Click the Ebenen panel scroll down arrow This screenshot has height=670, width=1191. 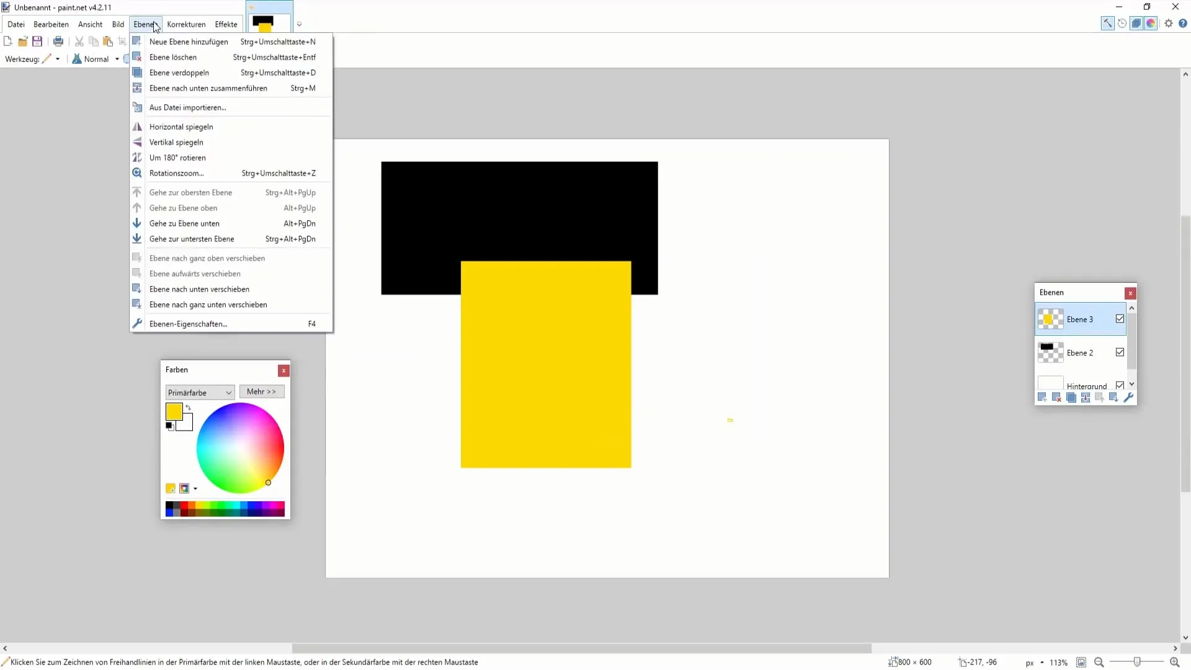pyautogui.click(x=1131, y=385)
